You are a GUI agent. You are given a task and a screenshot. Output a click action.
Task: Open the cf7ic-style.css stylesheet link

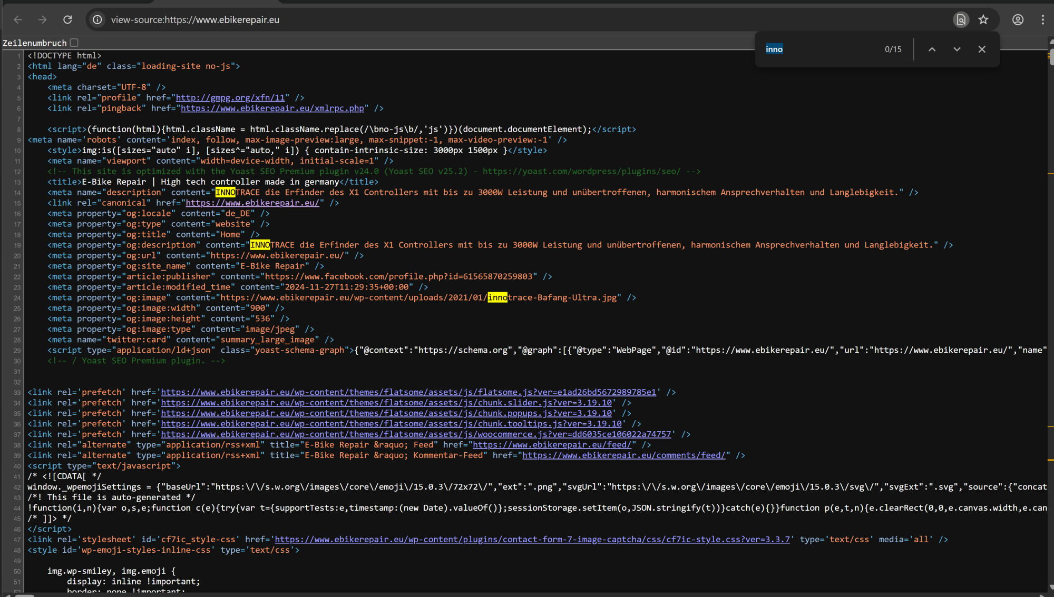(532, 540)
